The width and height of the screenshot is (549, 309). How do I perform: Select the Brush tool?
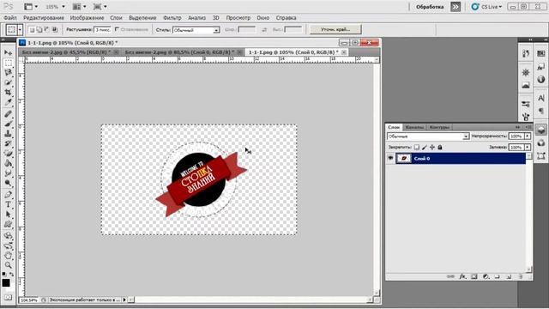[x=8, y=124]
